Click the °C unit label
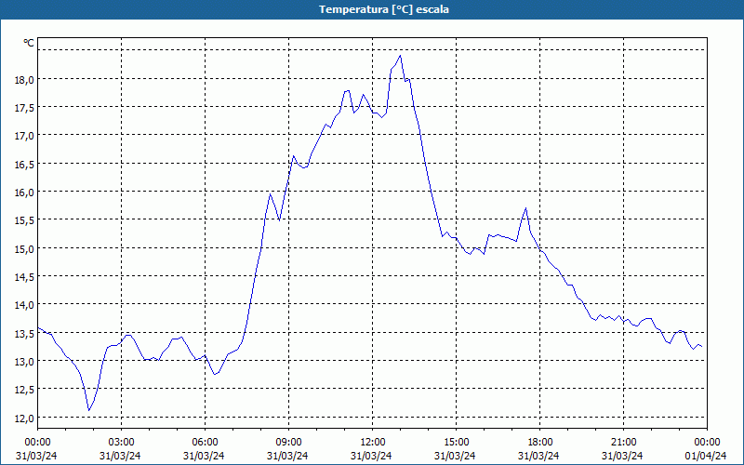Viewport: 744px width, 465px height. point(29,43)
